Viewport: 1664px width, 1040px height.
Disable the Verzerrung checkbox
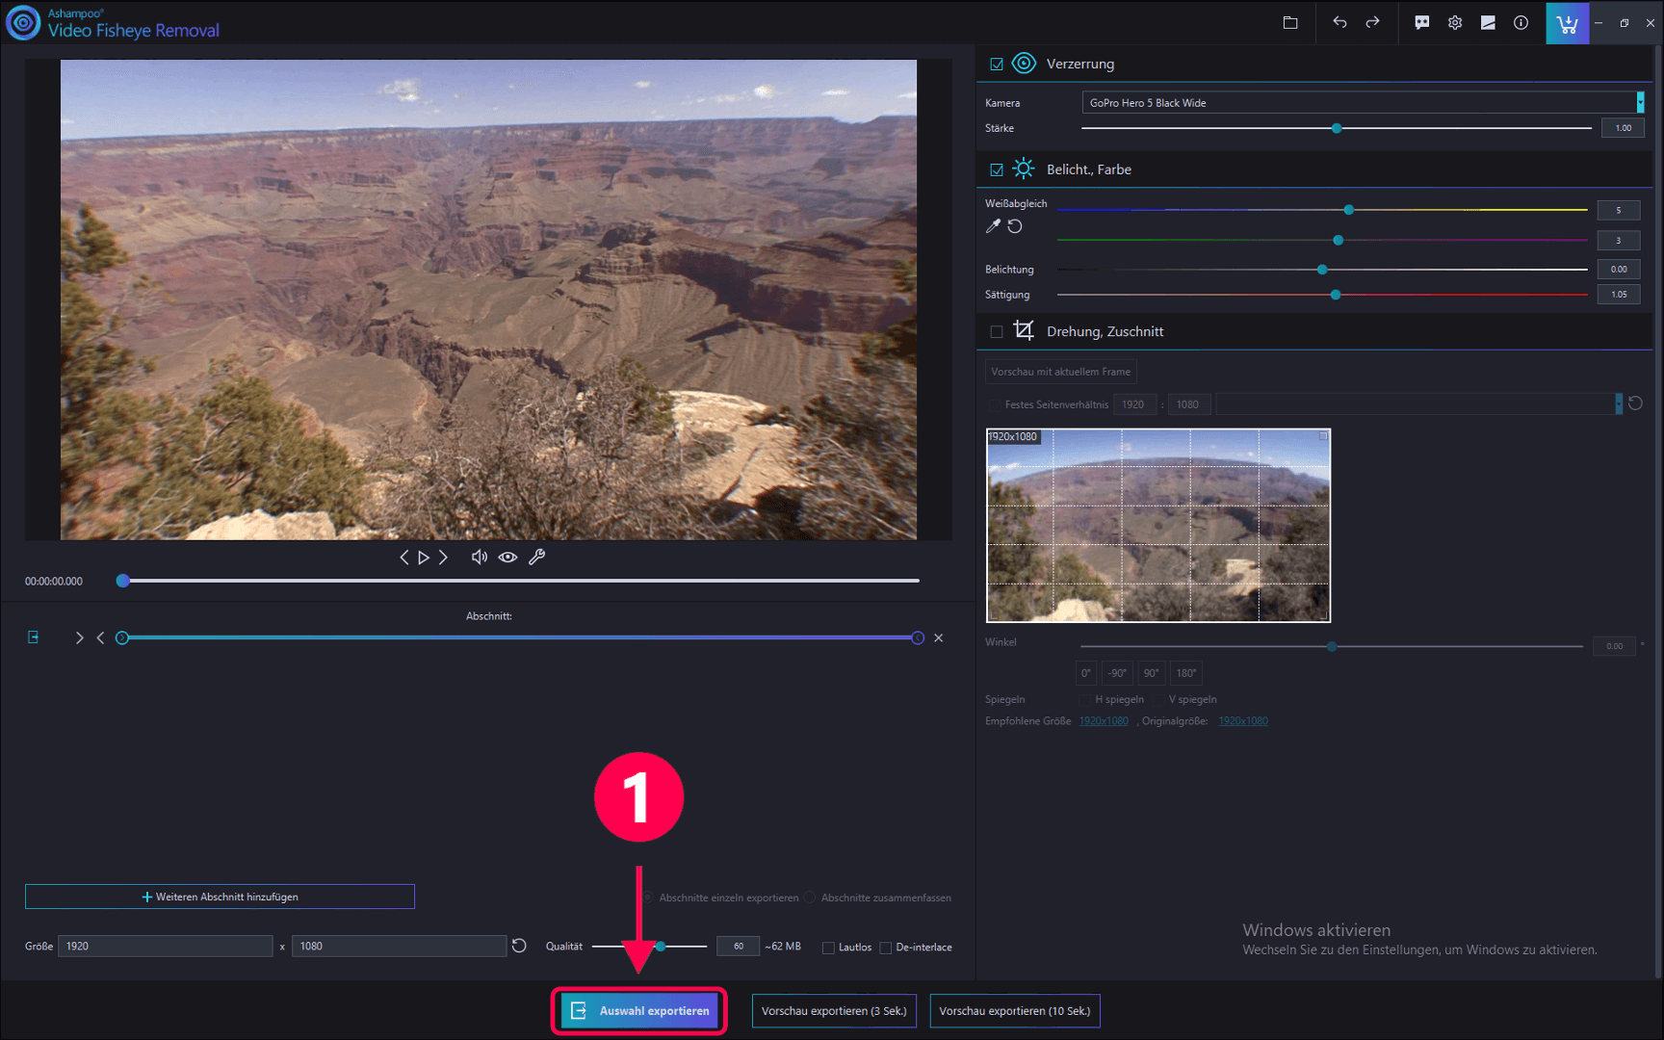(x=997, y=65)
